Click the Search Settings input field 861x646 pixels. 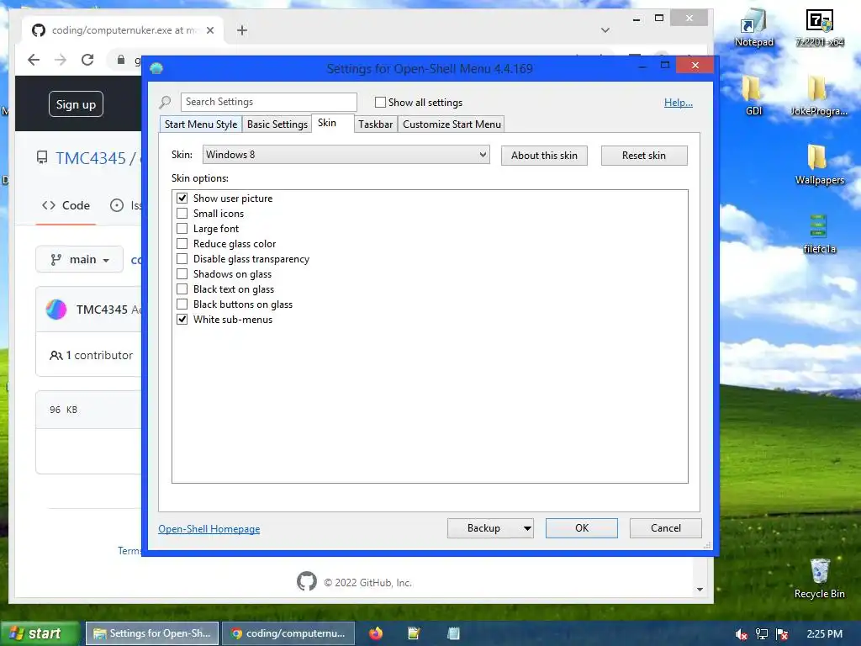click(269, 102)
